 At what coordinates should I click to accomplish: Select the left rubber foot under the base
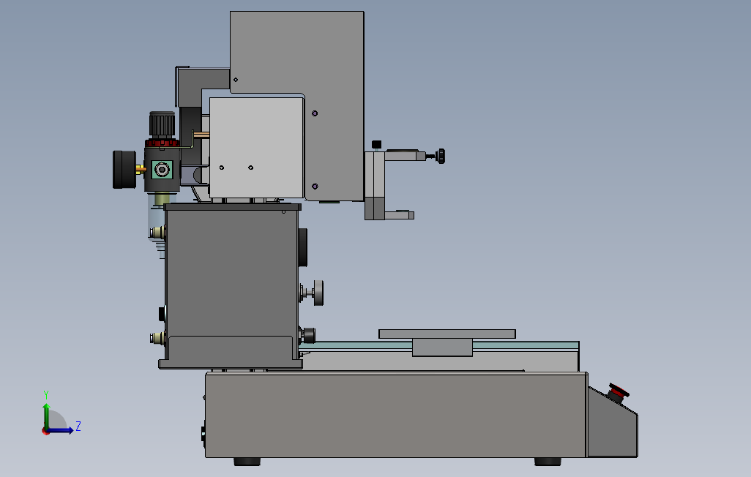[x=247, y=462]
